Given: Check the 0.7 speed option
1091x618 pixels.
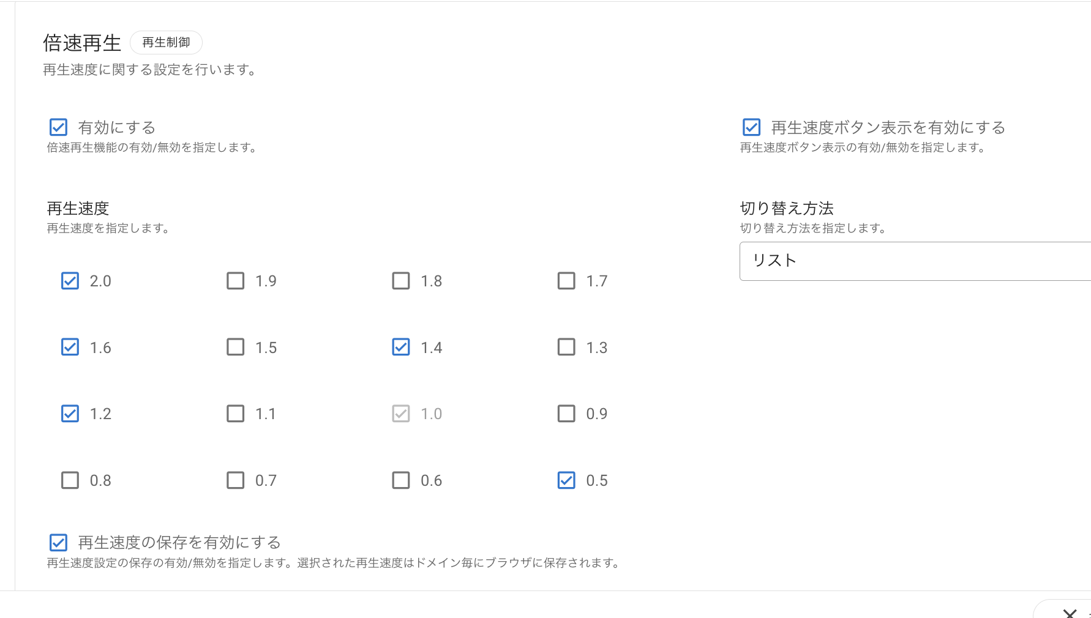Looking at the screenshot, I should click(236, 480).
